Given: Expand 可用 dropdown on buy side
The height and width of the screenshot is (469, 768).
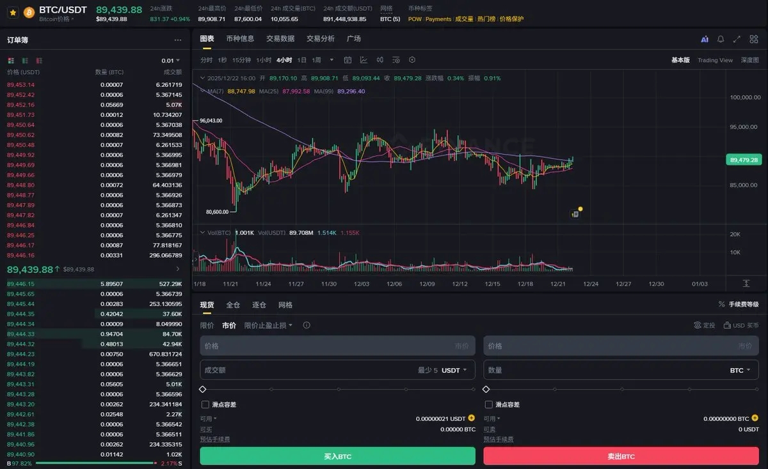Looking at the screenshot, I should (208, 419).
